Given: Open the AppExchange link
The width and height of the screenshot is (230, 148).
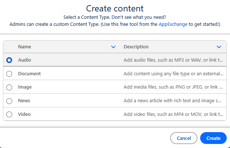Looking at the screenshot, I should coord(173,24).
